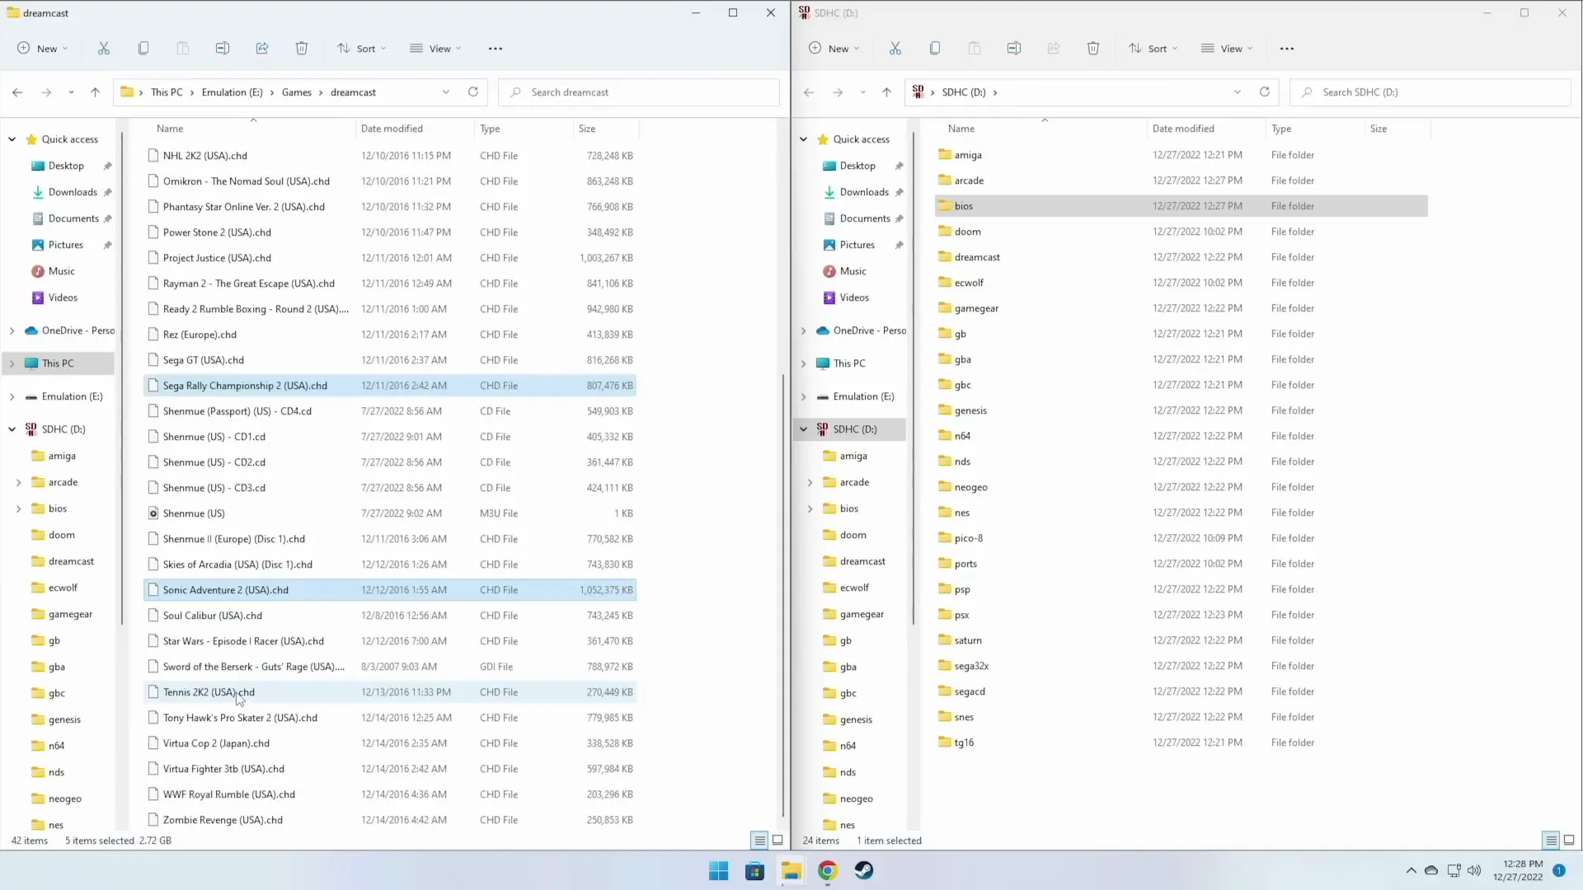The height and width of the screenshot is (890, 1583).
Task: Click Copy icon in SDHC (D:) window toolbar
Action: 935,48
